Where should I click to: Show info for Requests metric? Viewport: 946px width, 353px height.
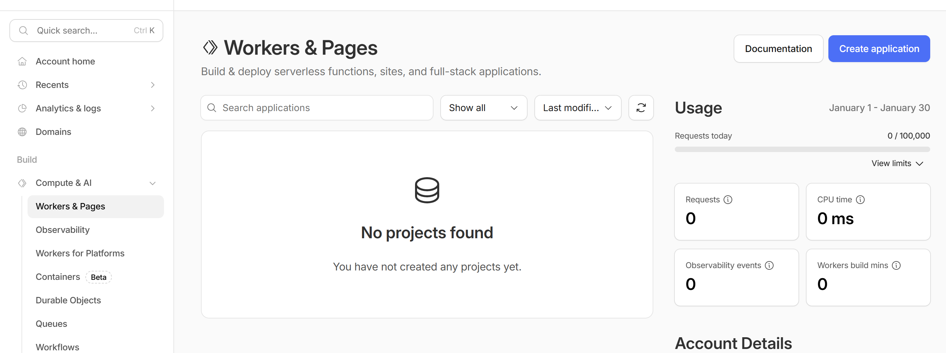pyautogui.click(x=728, y=199)
